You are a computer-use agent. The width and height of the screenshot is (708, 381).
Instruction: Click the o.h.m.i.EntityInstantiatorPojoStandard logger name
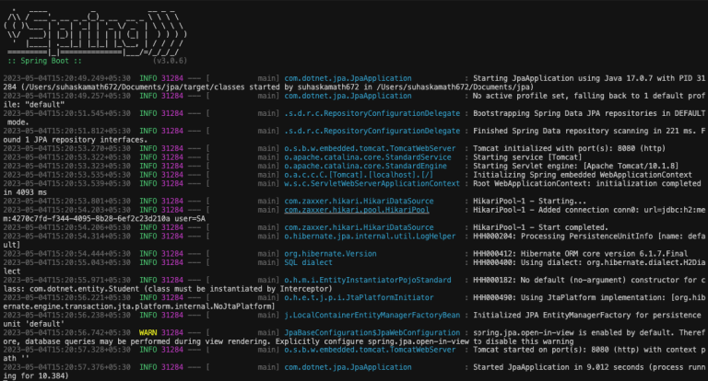tap(368, 280)
